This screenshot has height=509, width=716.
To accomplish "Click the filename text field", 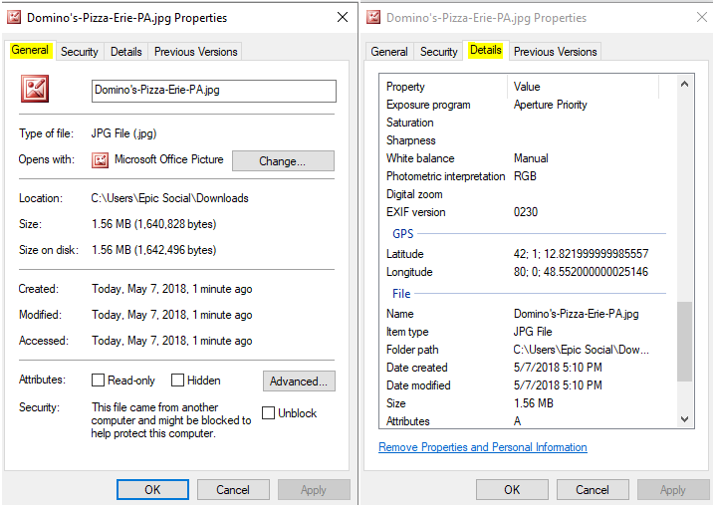I will pos(213,91).
